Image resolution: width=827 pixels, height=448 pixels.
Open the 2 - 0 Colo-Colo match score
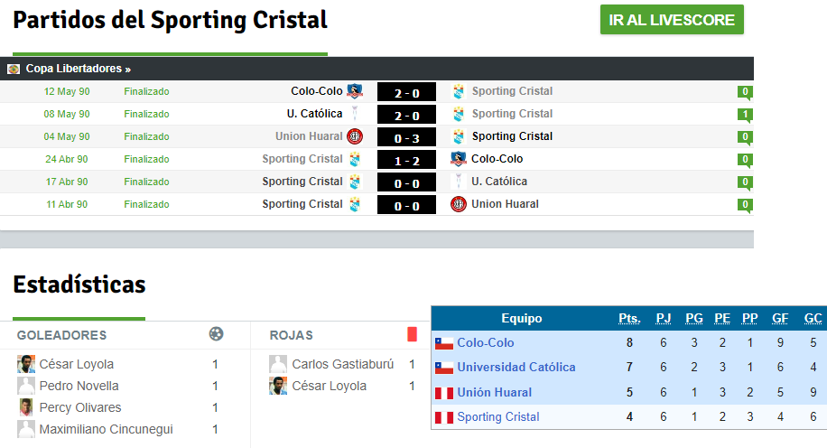point(406,92)
